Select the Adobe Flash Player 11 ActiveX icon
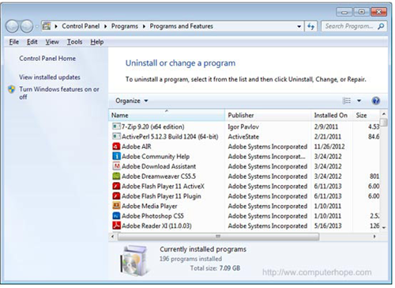This screenshot has height=288, width=395. (116, 186)
